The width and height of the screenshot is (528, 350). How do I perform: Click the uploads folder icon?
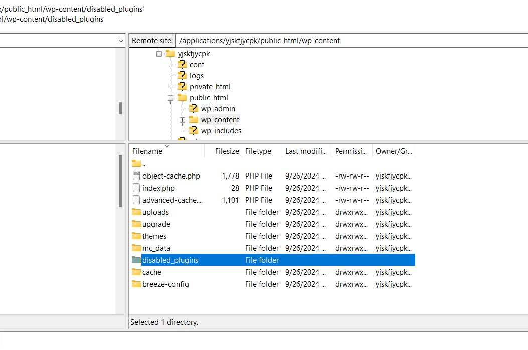(136, 212)
